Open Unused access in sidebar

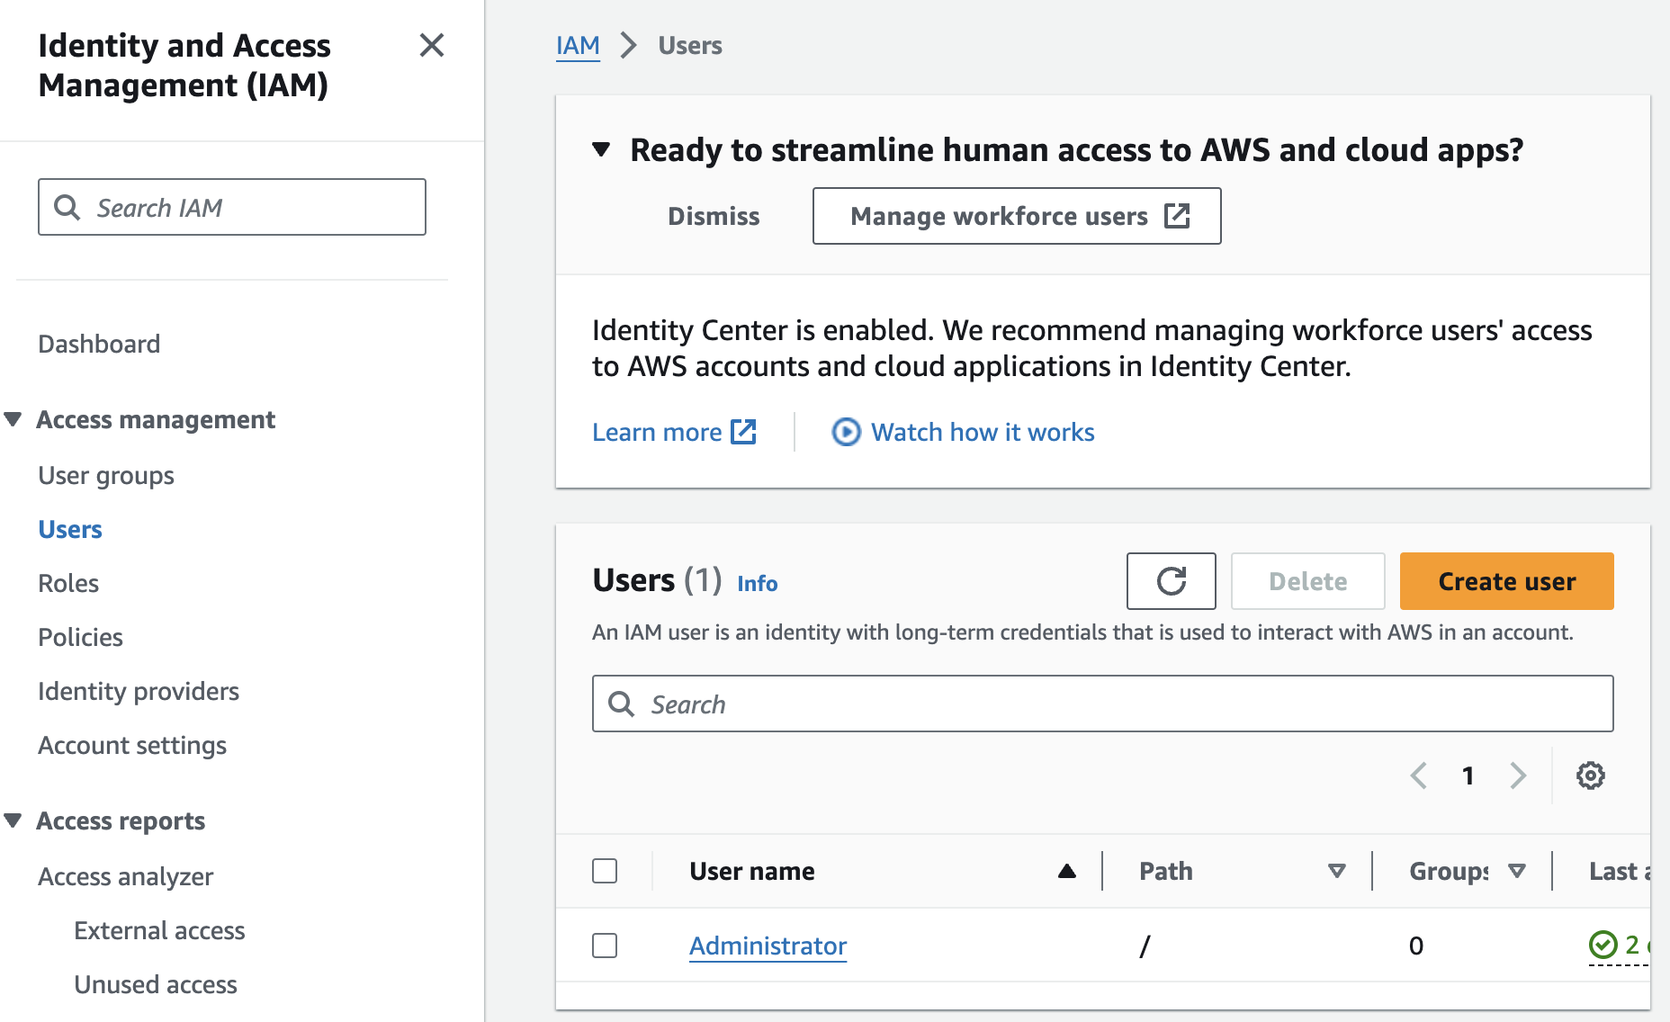(x=156, y=984)
